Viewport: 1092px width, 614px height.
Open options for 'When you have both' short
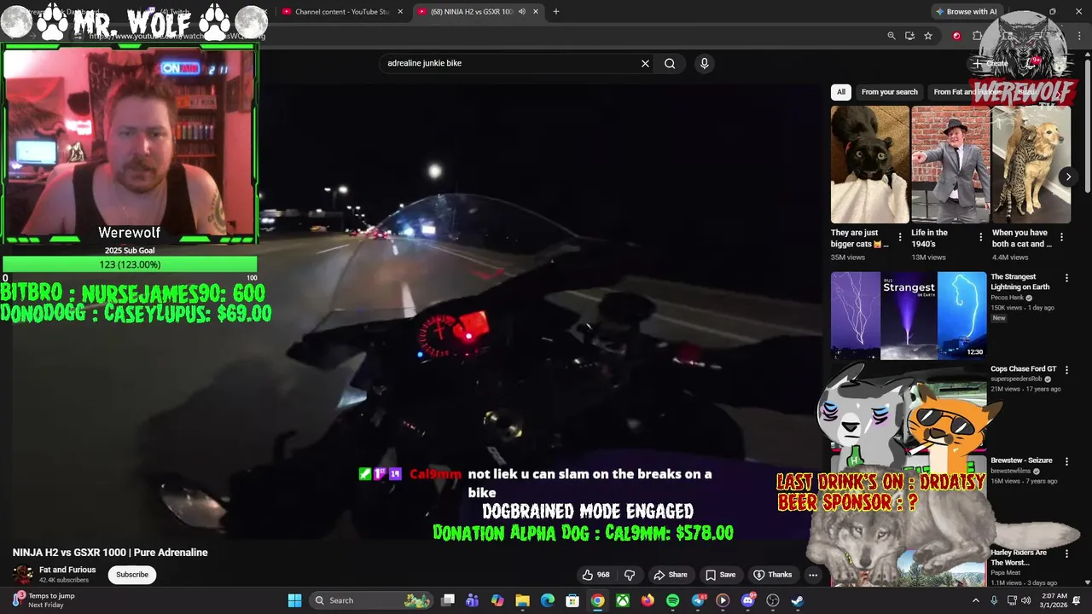pyautogui.click(x=1061, y=237)
